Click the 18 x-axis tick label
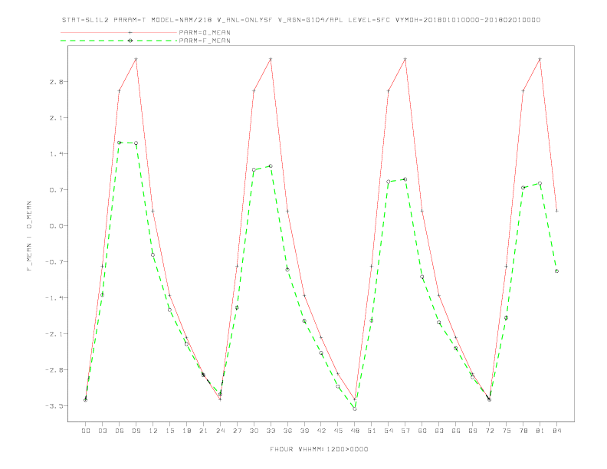This screenshot has width=607, height=469. 186,431
